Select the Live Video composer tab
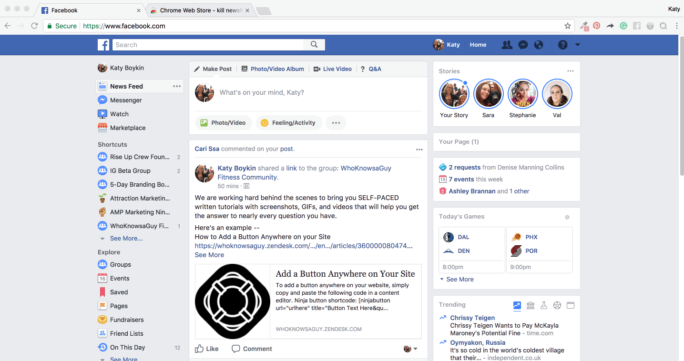The width and height of the screenshot is (684, 361). point(333,69)
